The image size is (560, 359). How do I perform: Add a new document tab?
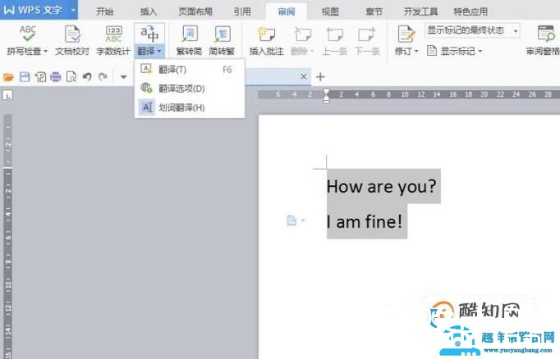[x=320, y=77]
